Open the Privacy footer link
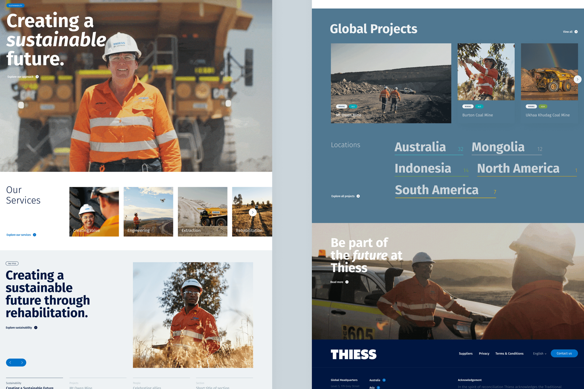The width and height of the screenshot is (584, 389). [484, 354]
